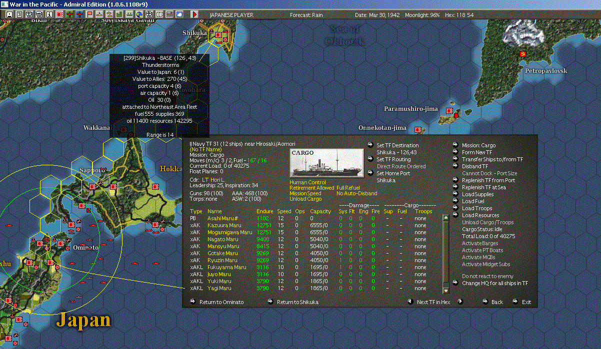
Task: Click the arrow icon beside Back
Action: click(485, 302)
